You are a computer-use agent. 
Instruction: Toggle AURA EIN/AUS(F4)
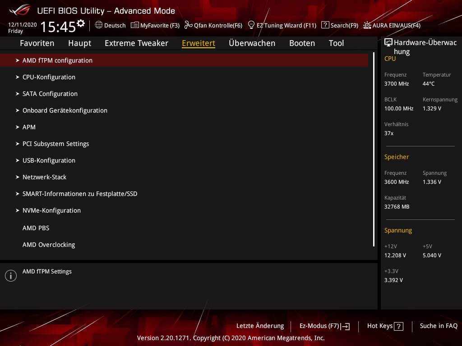pos(397,25)
